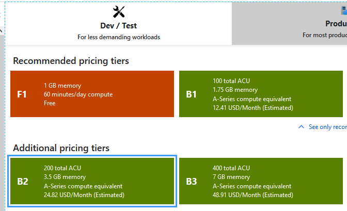Image resolution: width=347 pixels, height=211 pixels.
Task: Click the Dev / Test wrench-screwdriver icon
Action: point(119,11)
